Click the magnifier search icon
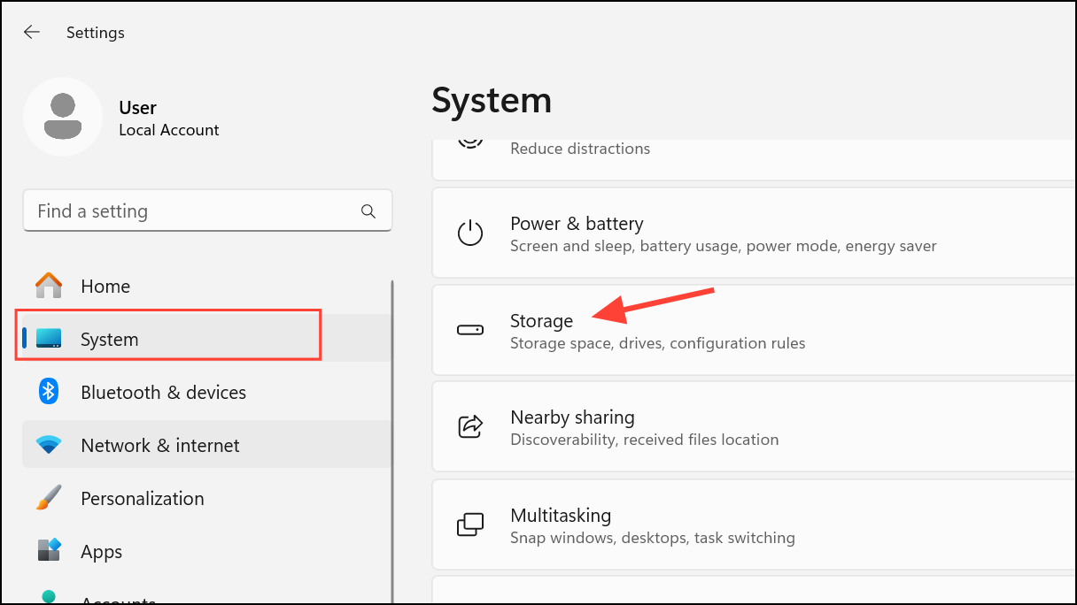The height and width of the screenshot is (605, 1077). 368,211
